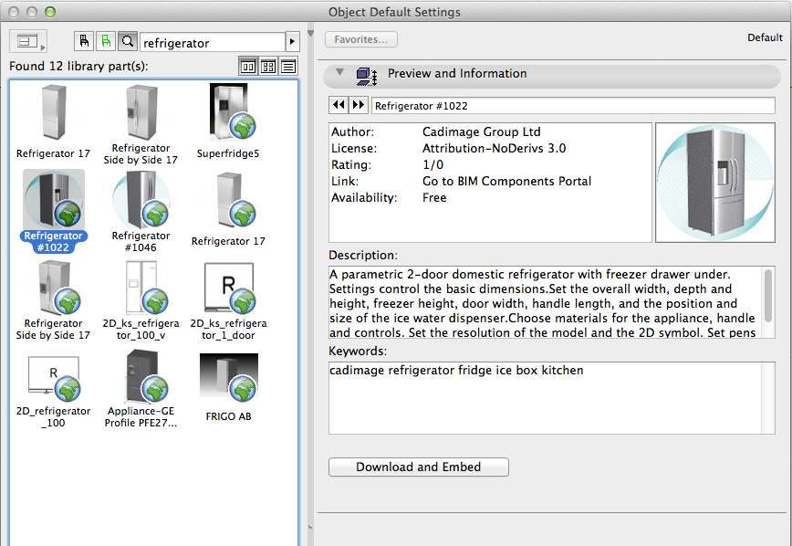Open the search options arrow beside refrigerator field

tap(293, 41)
